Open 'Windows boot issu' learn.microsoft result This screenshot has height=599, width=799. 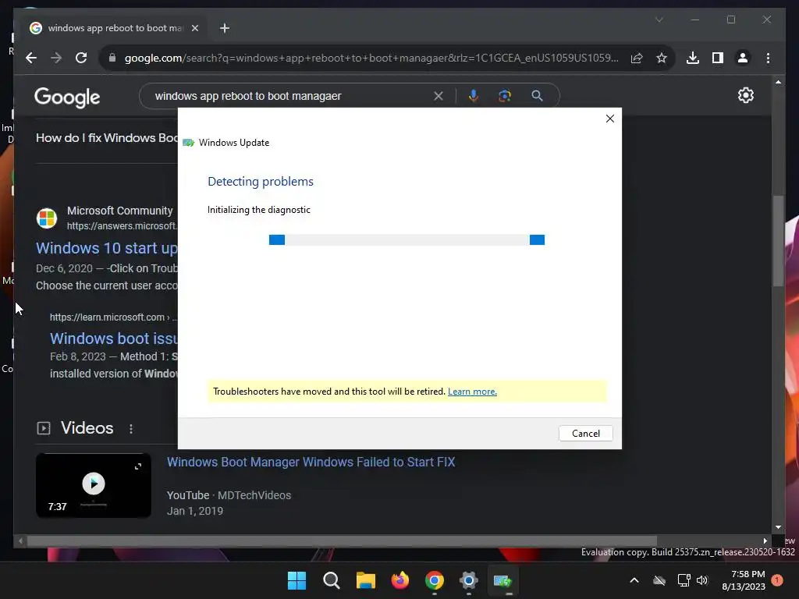(114, 338)
